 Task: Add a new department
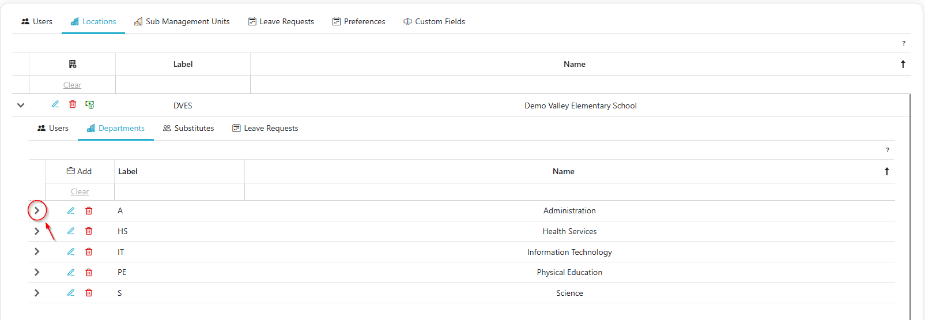pos(80,171)
